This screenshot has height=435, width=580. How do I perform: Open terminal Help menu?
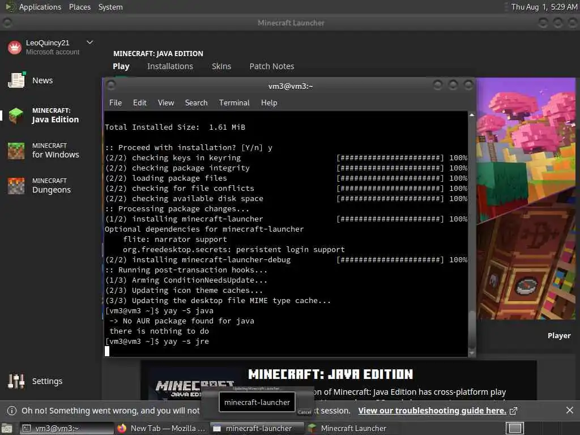tap(269, 103)
